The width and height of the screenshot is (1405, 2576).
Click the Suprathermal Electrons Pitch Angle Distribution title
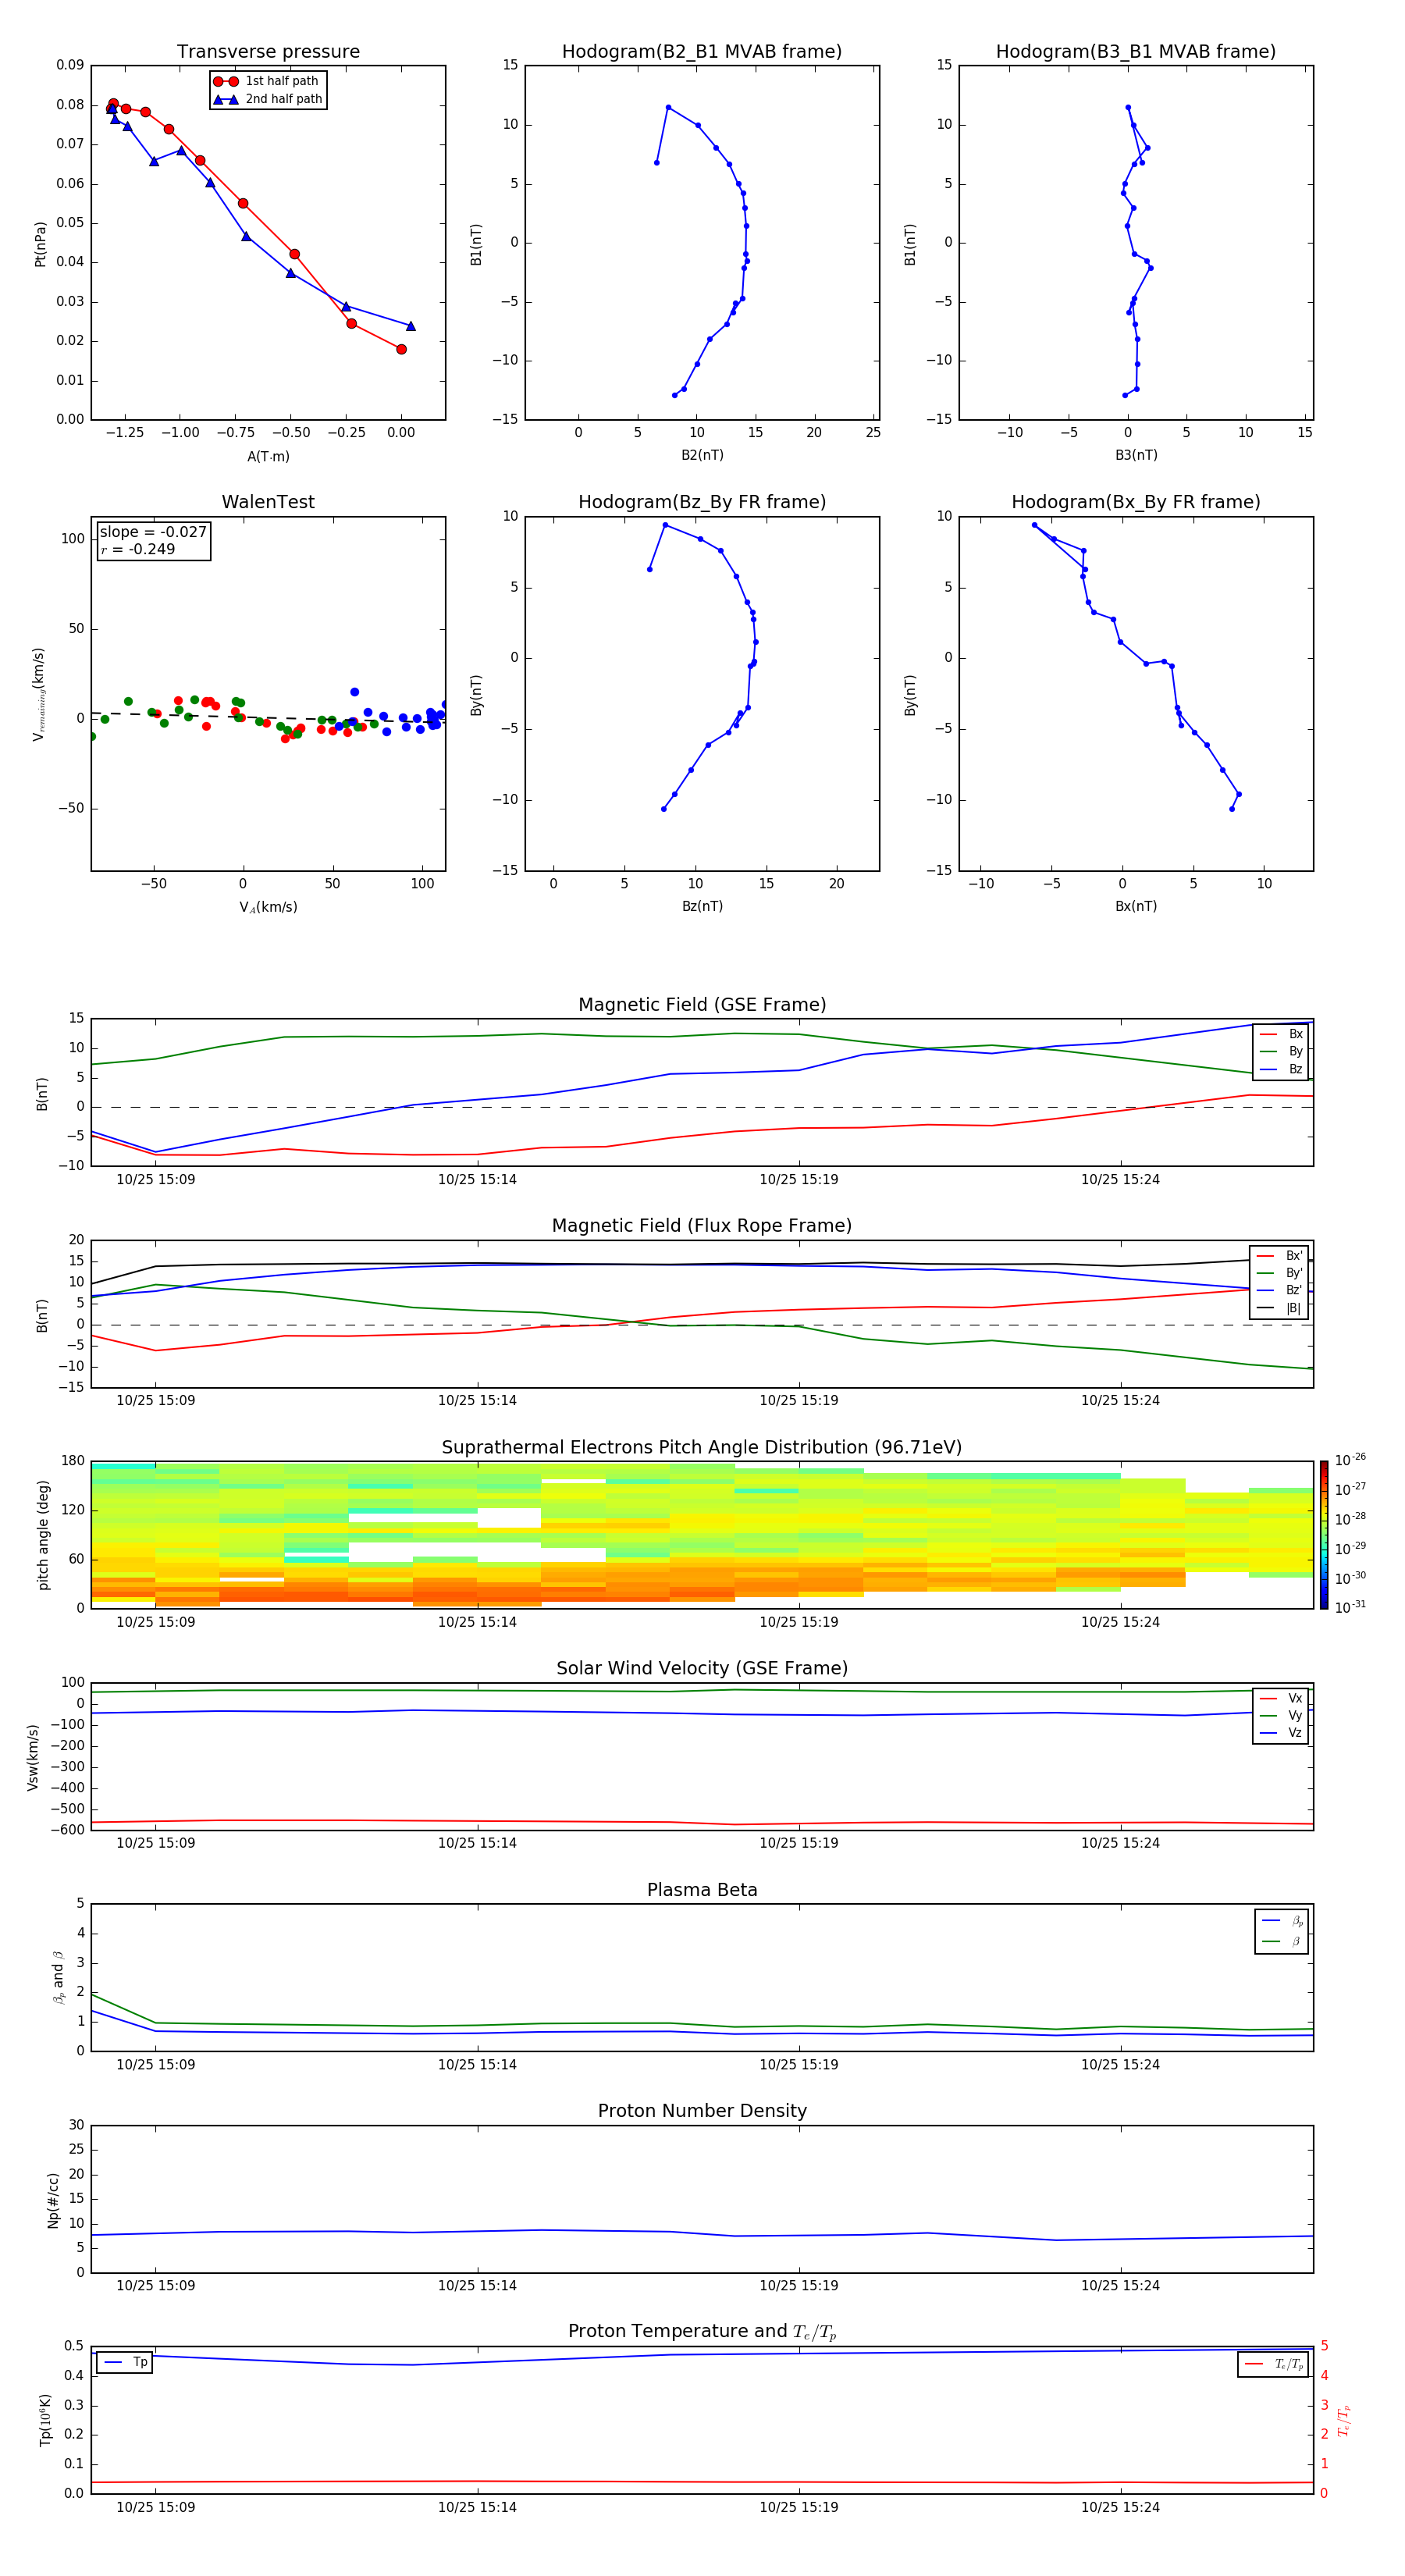coord(702,1448)
